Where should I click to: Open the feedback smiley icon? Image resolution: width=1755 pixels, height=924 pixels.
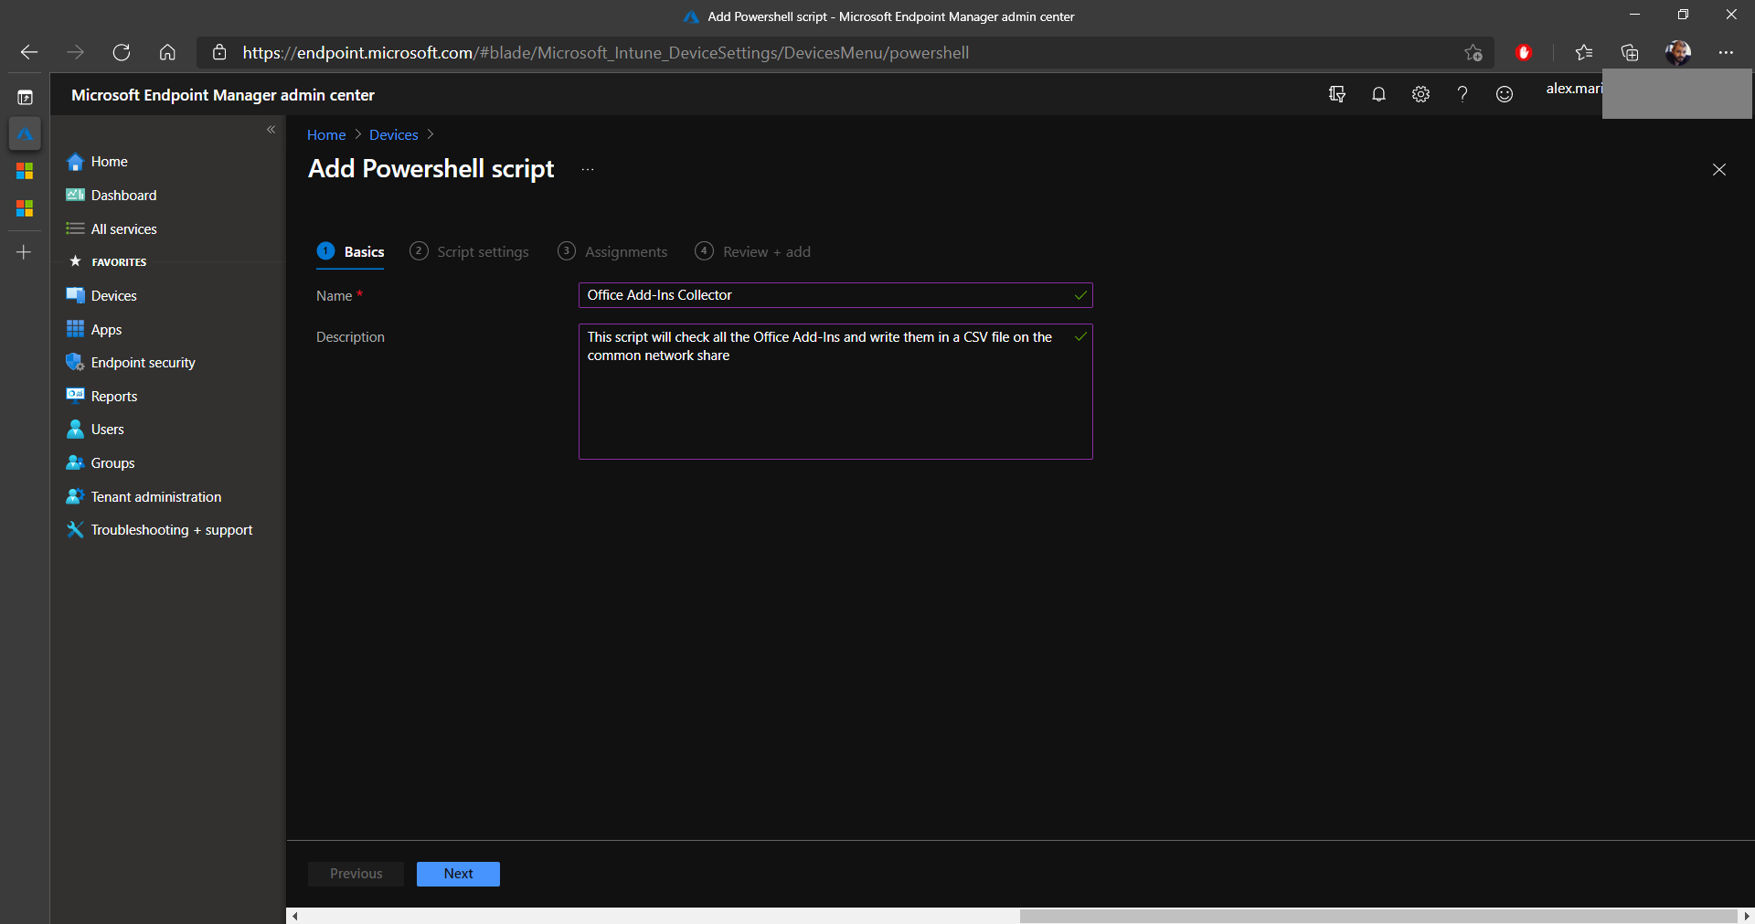click(1505, 94)
